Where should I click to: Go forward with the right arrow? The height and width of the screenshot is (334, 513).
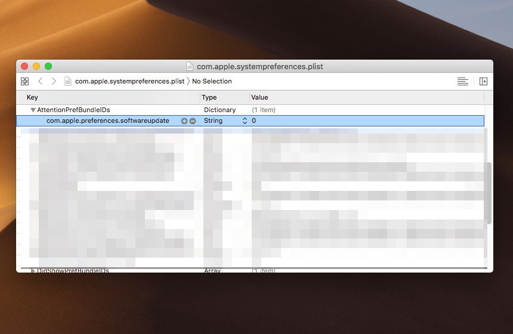[x=54, y=81]
